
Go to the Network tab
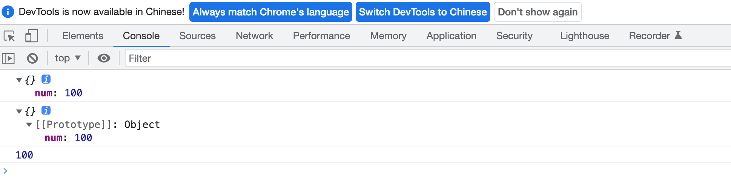(x=254, y=36)
